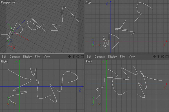
Task: Open the Display menu of the Front viewport
Action: 112,57
